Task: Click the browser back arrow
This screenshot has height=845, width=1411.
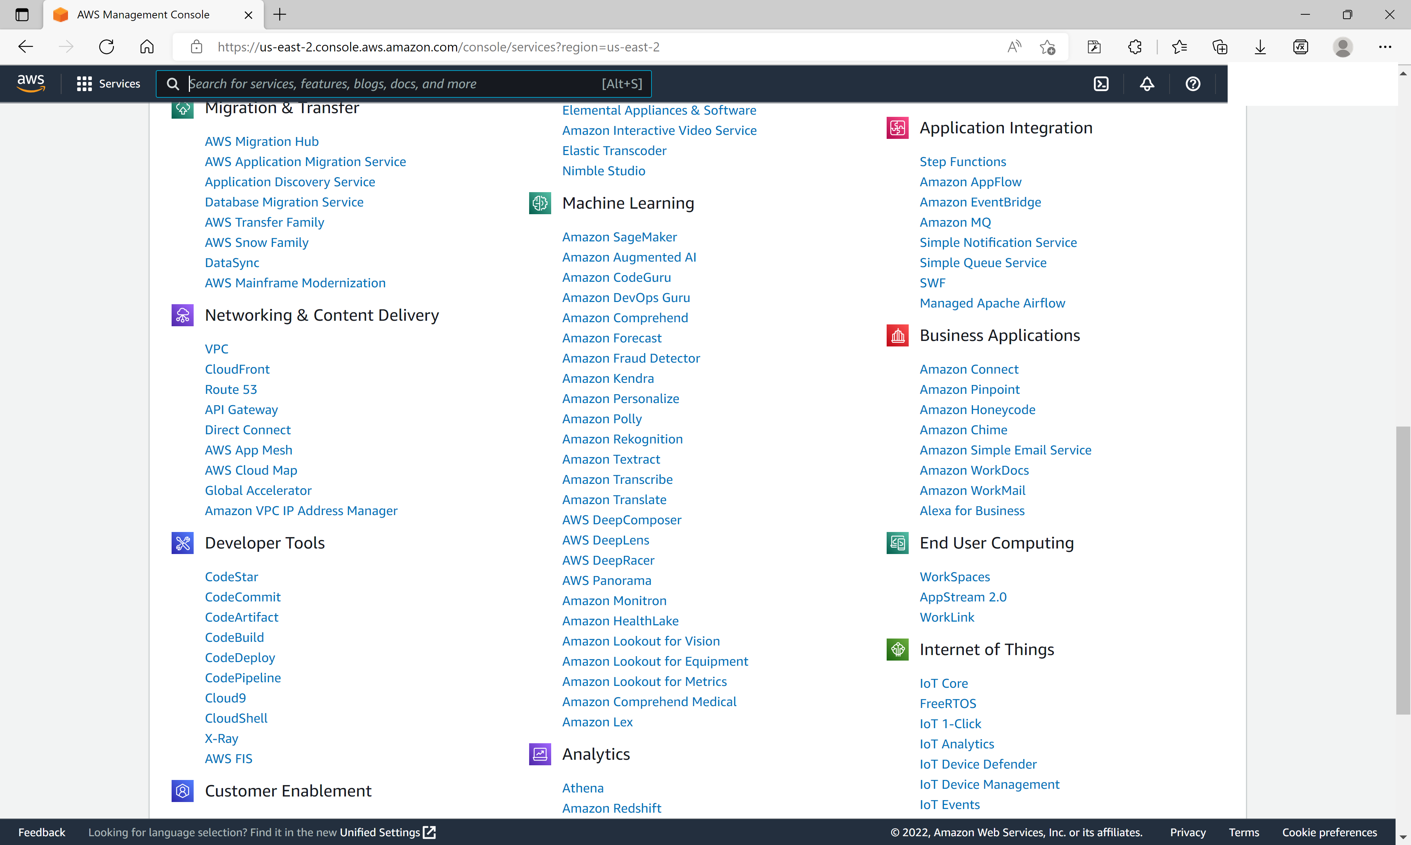Action: (26, 47)
